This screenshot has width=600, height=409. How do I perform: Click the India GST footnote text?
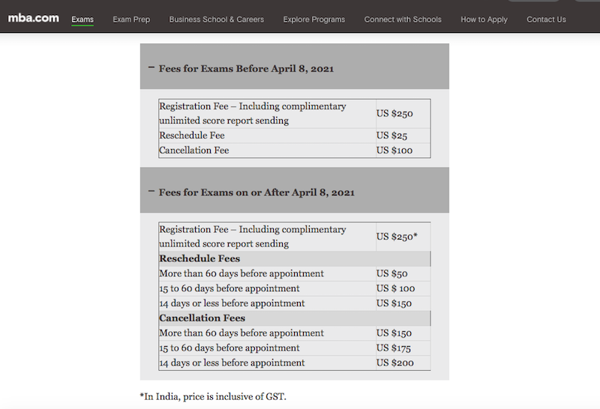click(213, 396)
